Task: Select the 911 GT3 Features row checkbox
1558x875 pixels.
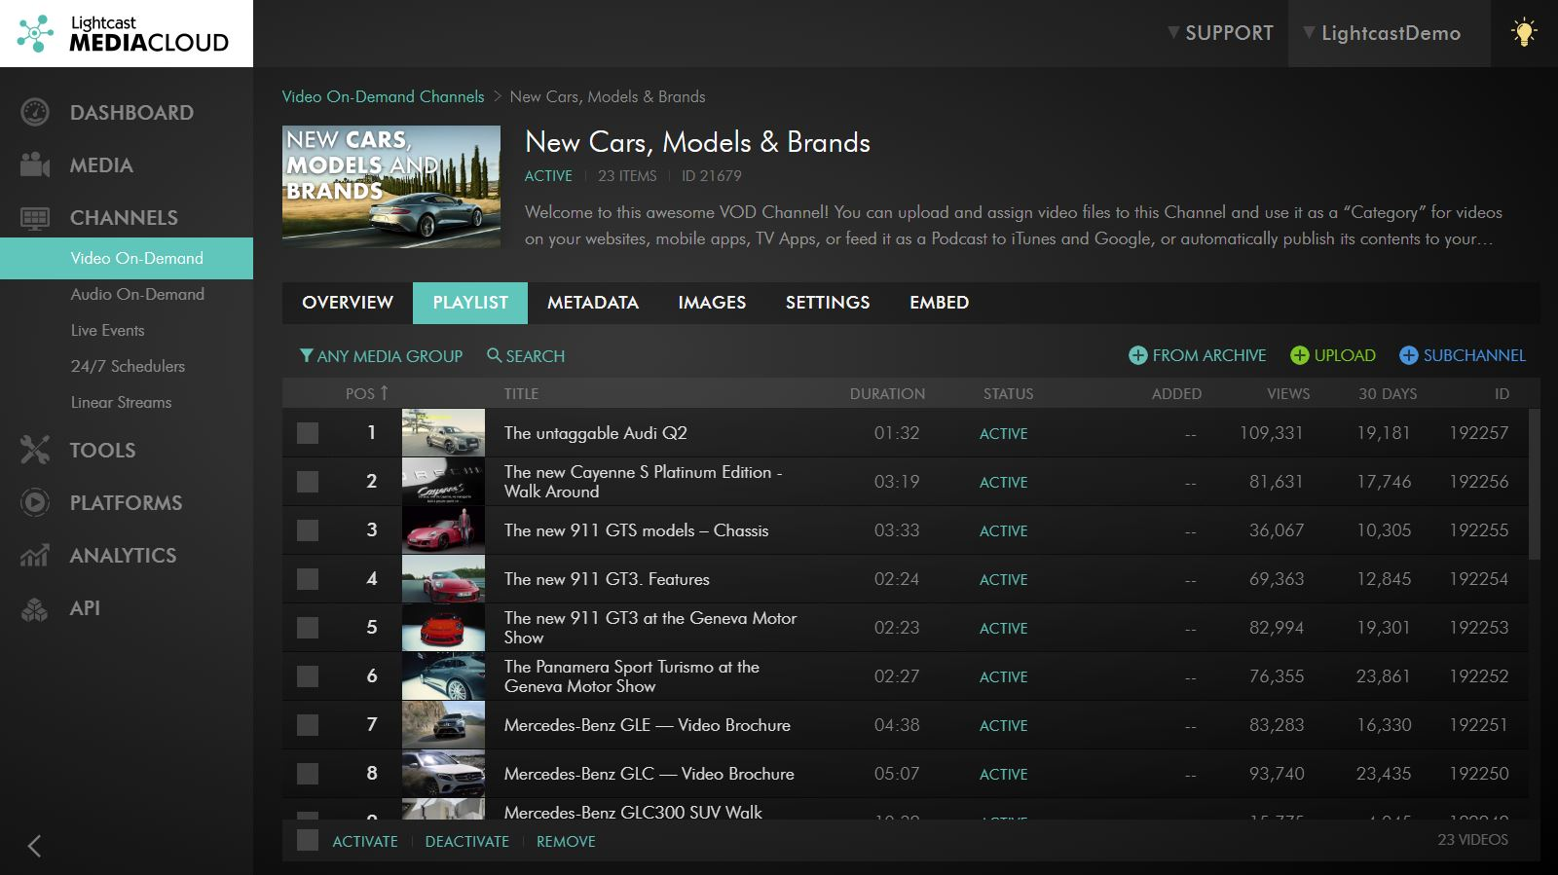Action: (308, 579)
